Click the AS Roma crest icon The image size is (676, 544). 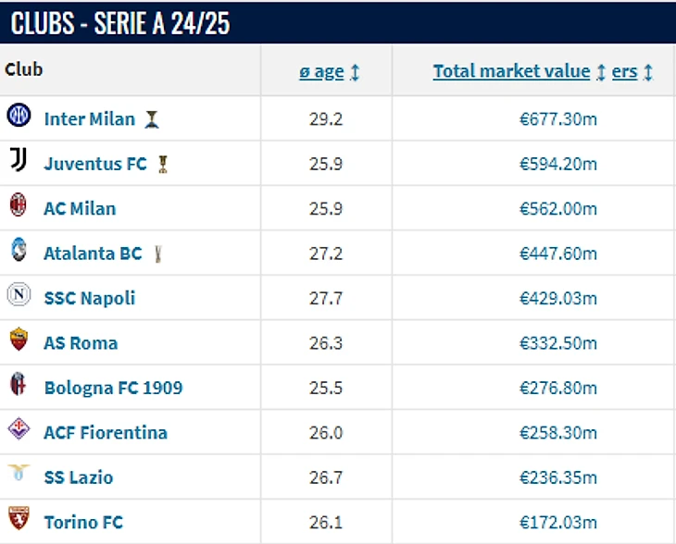(x=19, y=340)
